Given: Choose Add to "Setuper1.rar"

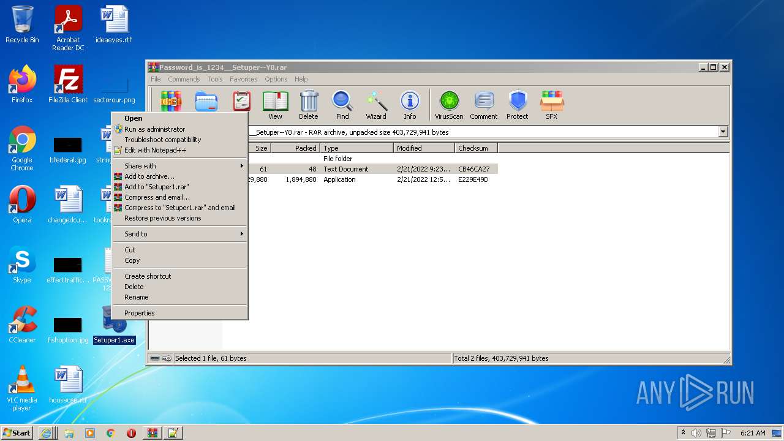Looking at the screenshot, I should pyautogui.click(x=180, y=187).
